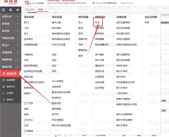The height and width of the screenshot is (137, 169).
Task: Open the 电子秤 menu entry
Action: click(55, 114)
